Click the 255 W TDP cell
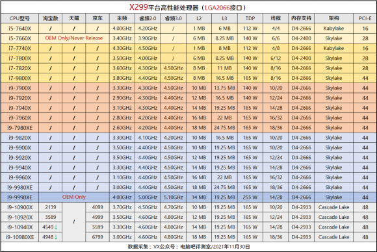 click(x=250, y=197)
